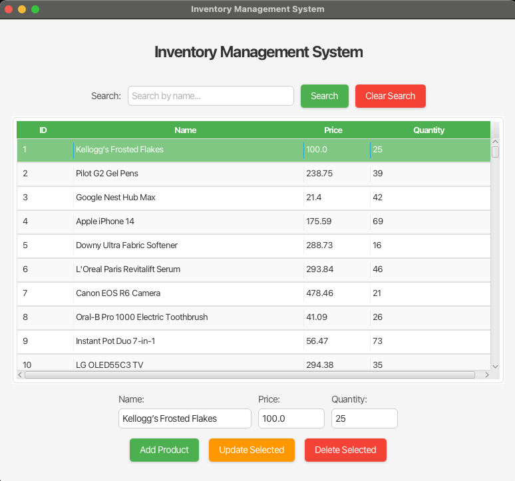The image size is (515, 481).
Task: Sort by the Name column header
Action: tap(186, 130)
